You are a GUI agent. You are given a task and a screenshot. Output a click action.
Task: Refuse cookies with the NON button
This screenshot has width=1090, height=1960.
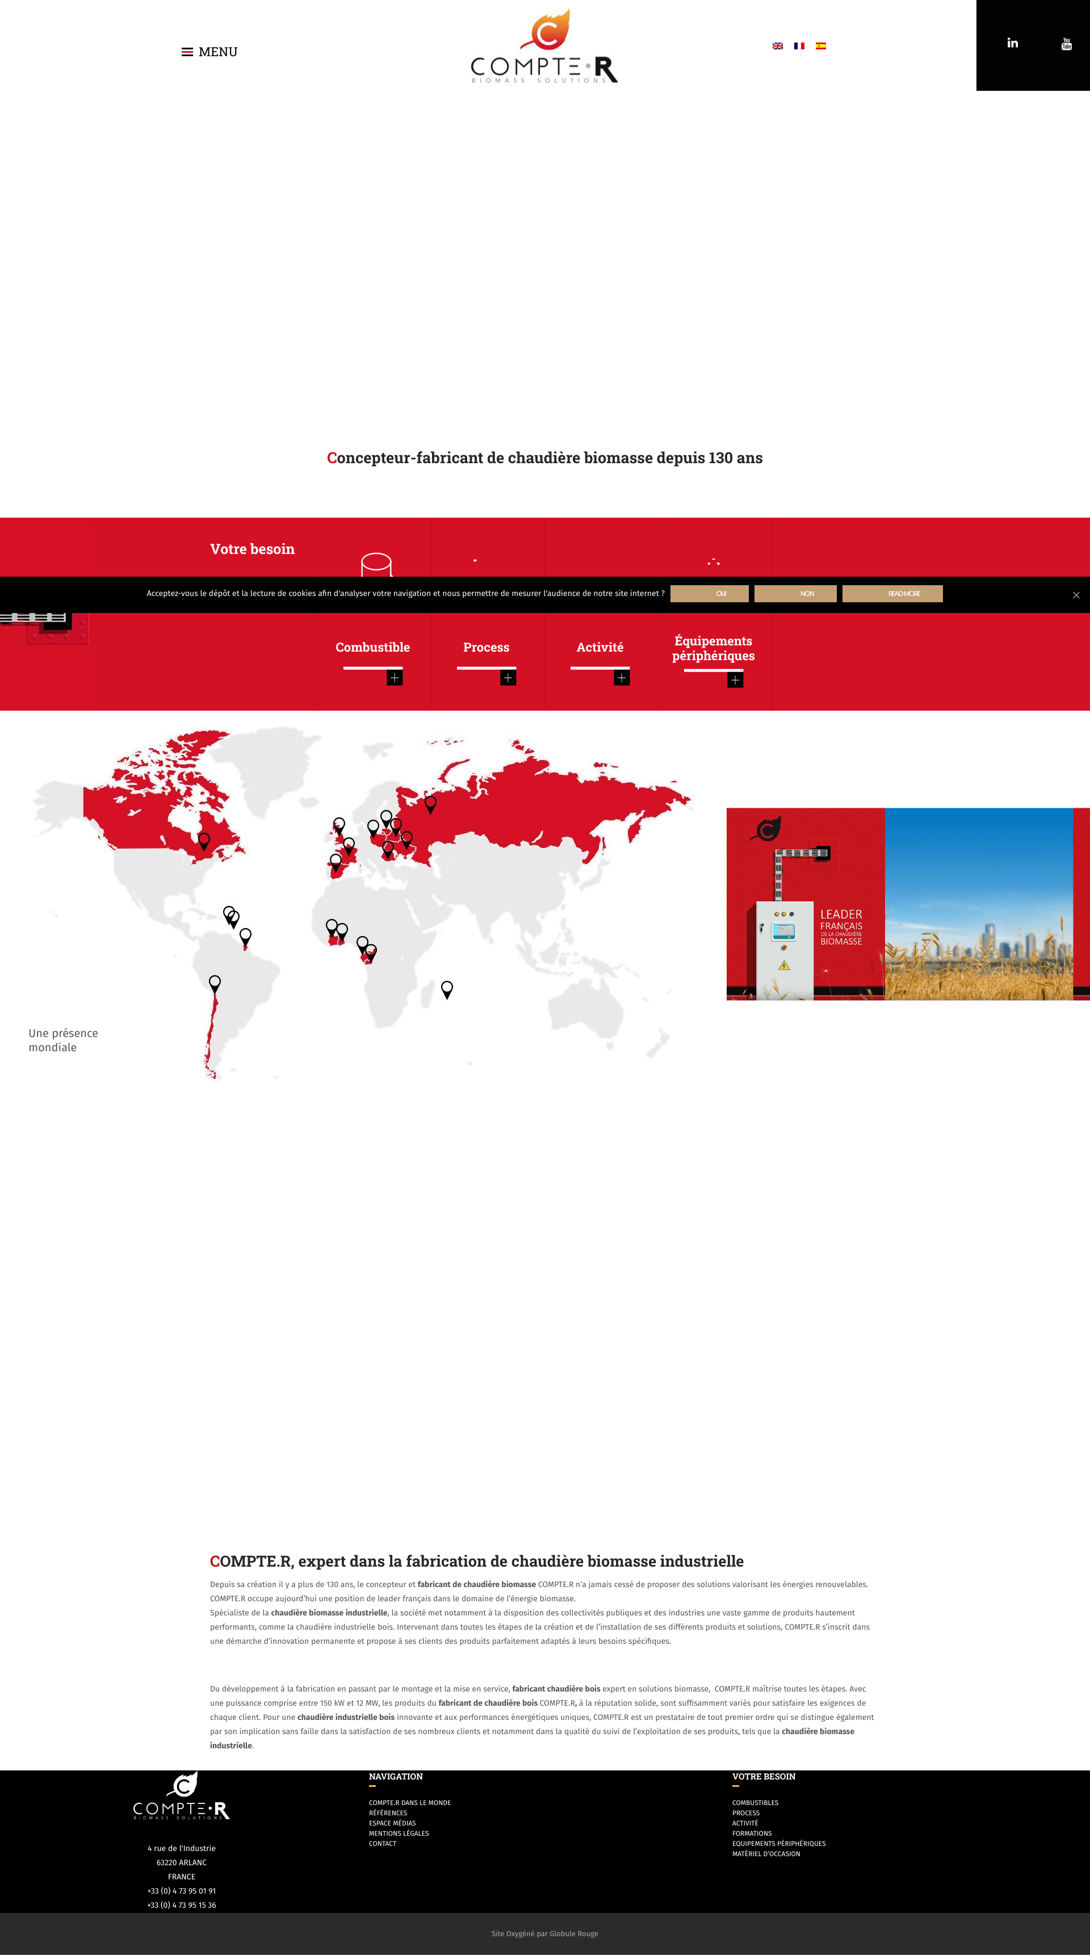795,594
